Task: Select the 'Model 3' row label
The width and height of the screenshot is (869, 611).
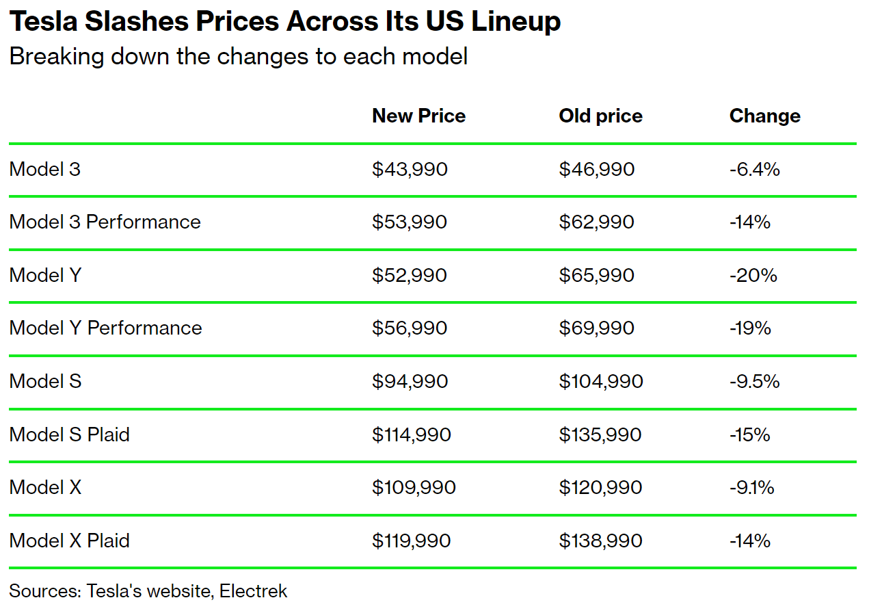Action: 45,169
